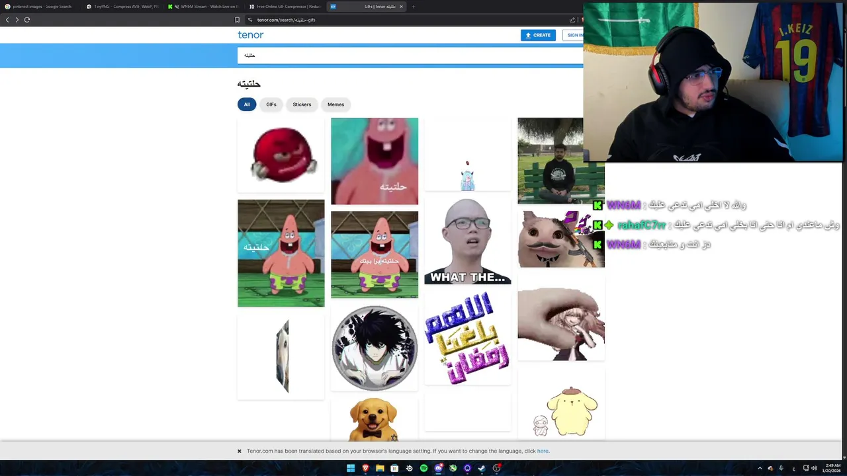This screenshot has height=476, width=847.
Task: Switch to the Free Online GIF Compressor tab
Action: click(x=285, y=7)
